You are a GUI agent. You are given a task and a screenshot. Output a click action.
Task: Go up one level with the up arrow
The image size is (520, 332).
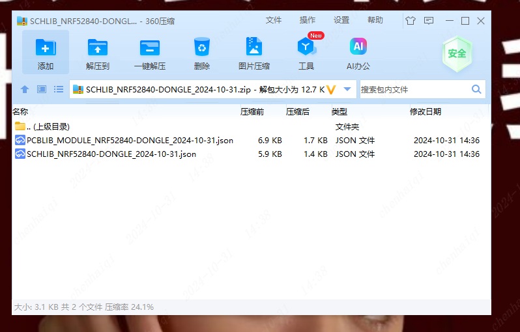25,89
